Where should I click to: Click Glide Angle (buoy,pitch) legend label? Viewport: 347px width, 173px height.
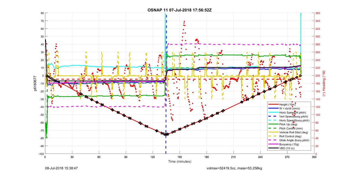click(x=294, y=140)
